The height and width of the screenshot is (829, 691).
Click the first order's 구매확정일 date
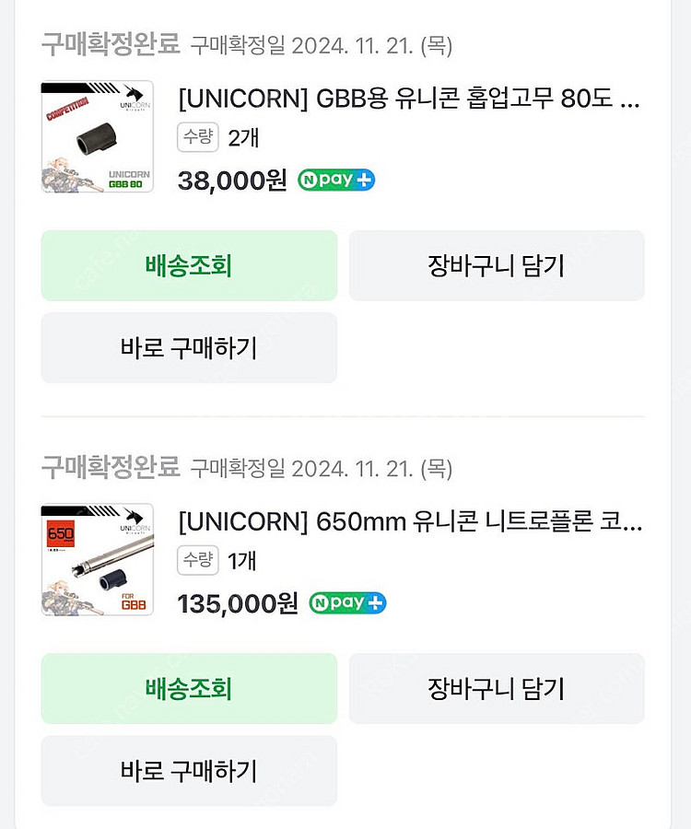pyautogui.click(x=321, y=44)
